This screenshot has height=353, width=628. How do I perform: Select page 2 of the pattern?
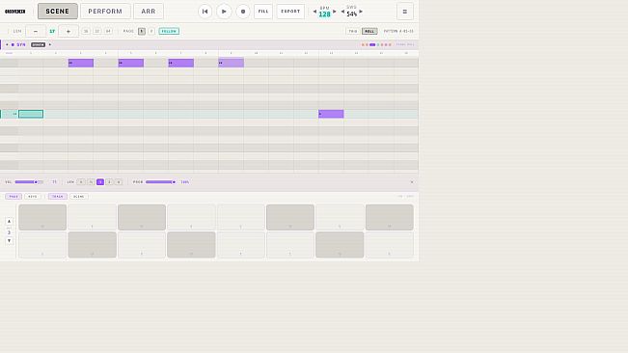pos(151,31)
